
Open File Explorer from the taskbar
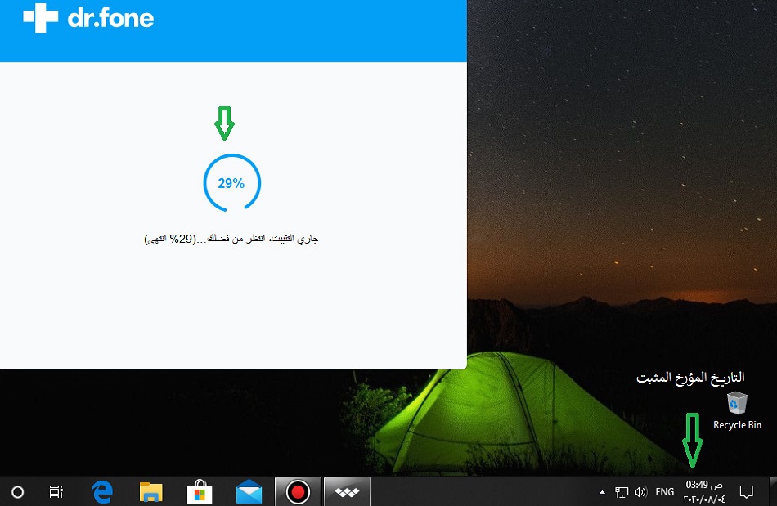pos(151,492)
